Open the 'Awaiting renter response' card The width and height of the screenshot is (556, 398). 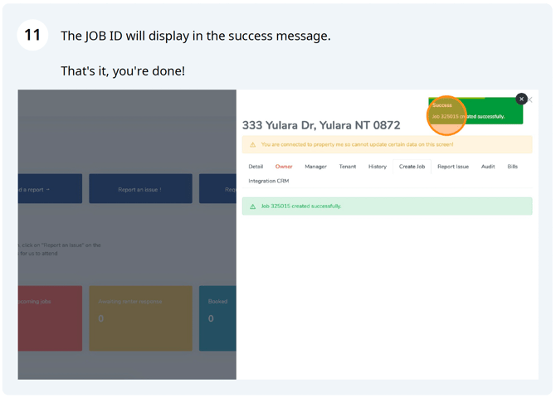pyautogui.click(x=140, y=318)
